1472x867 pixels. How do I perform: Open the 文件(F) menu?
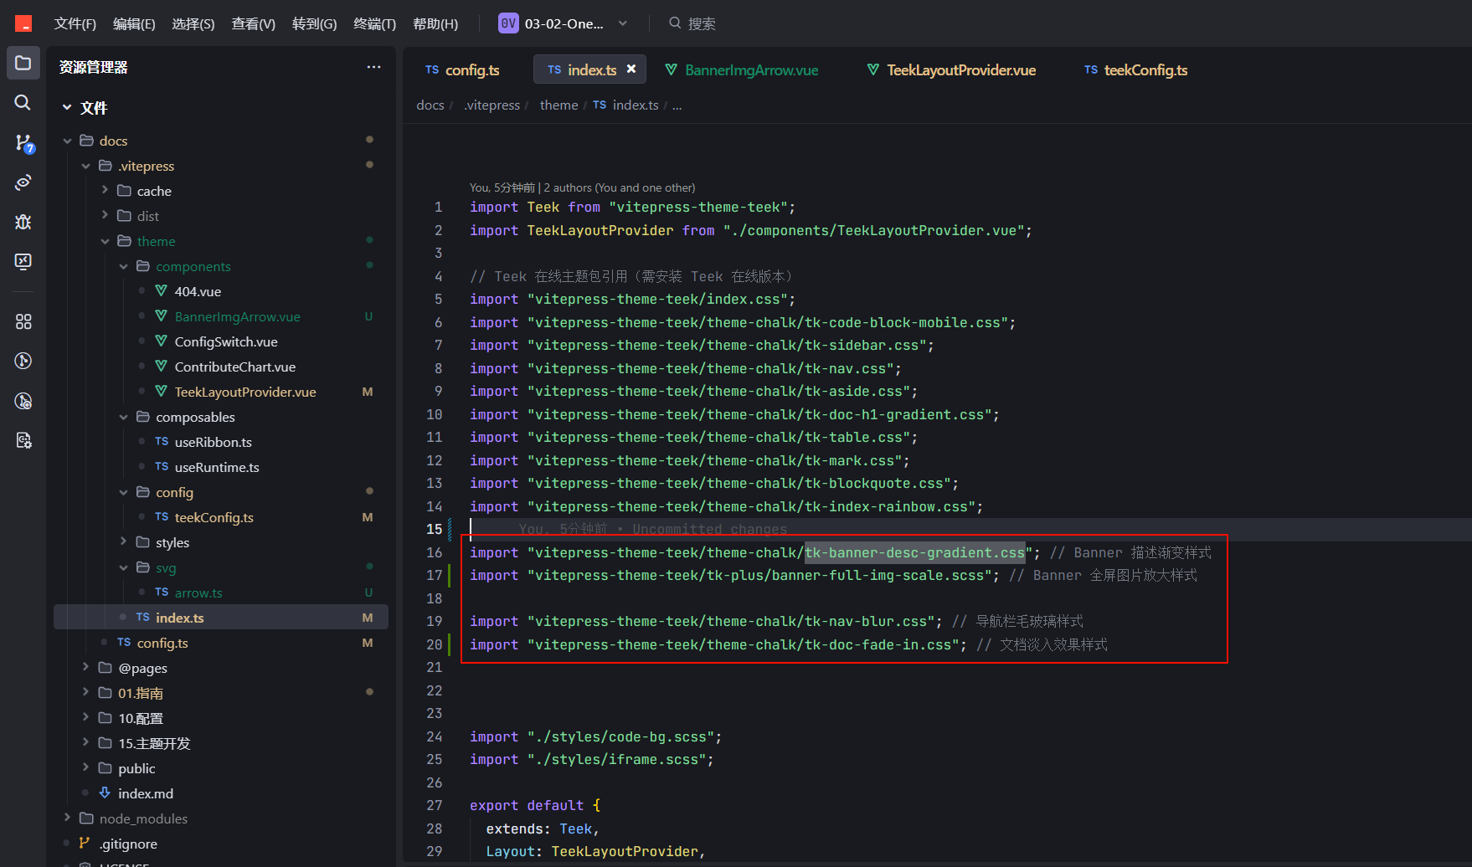click(x=75, y=23)
